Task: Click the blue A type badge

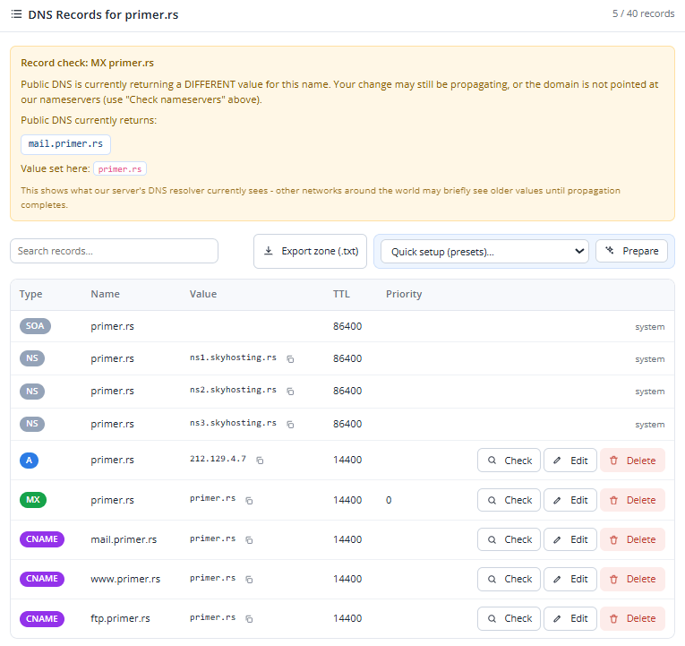Action: coord(29,461)
